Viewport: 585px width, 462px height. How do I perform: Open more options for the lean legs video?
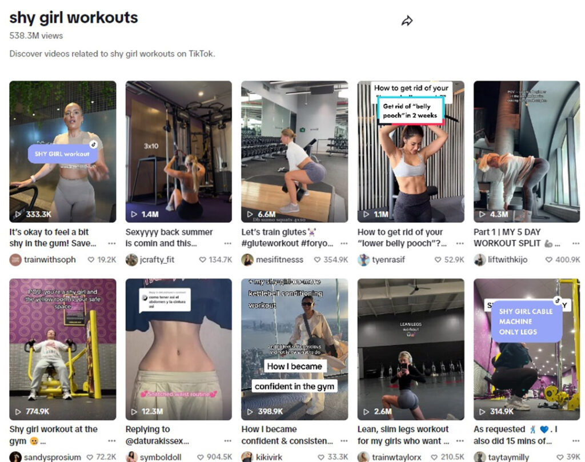pyautogui.click(x=460, y=441)
